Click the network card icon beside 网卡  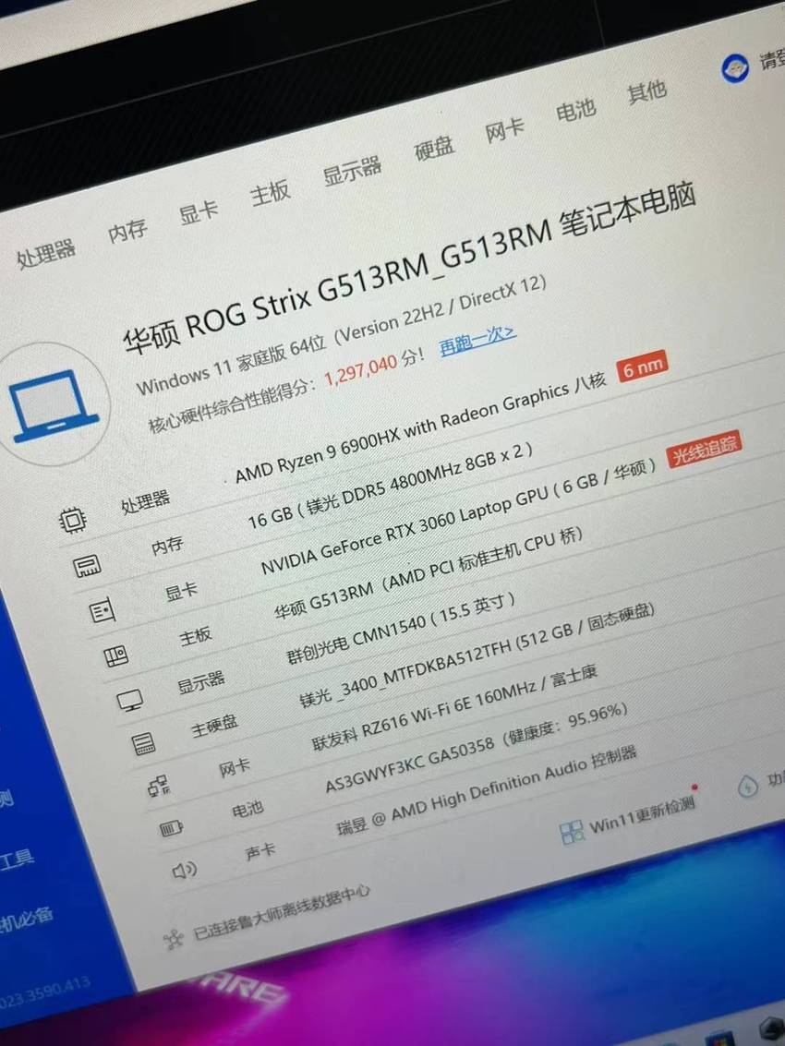159,787
